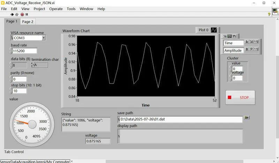This screenshot has width=279, height=163.
Task: Click the X axis start value 18
Action: (77, 100)
